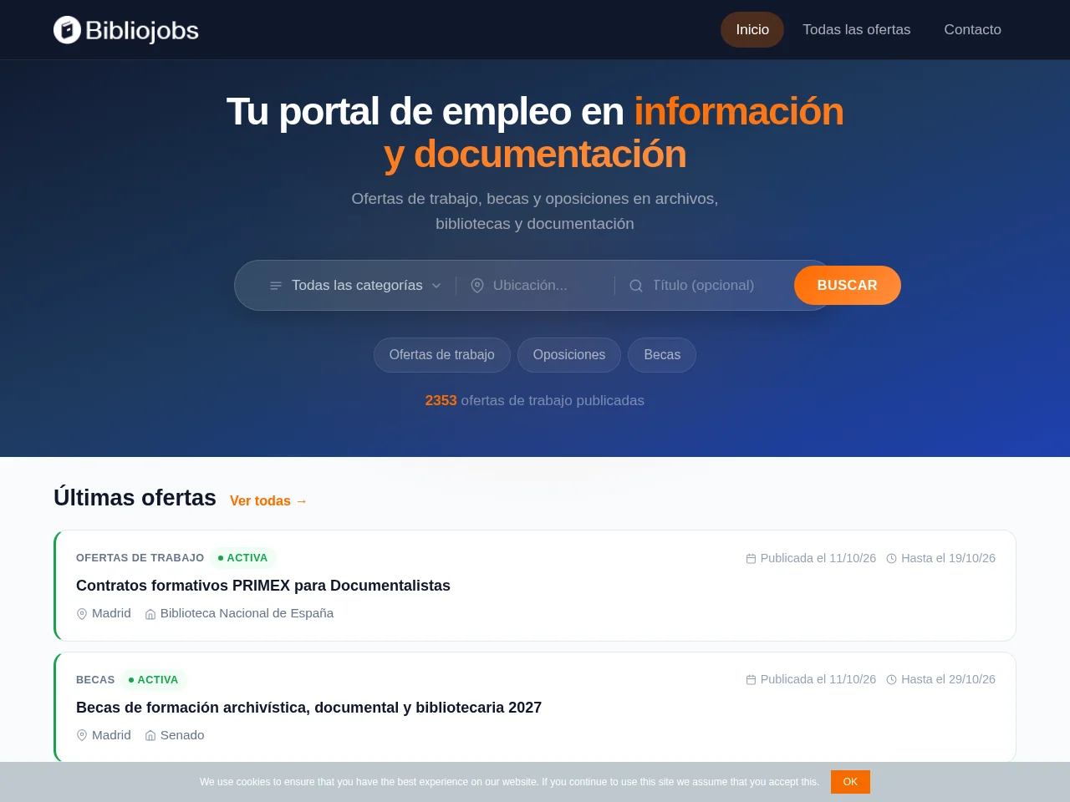Open the Contacto page
Viewport: 1070px width, 802px height.
point(972,29)
